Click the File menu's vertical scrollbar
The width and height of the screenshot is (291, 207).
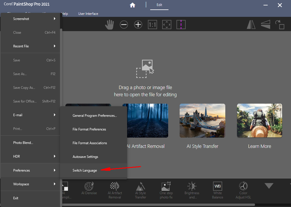click(x=61, y=118)
